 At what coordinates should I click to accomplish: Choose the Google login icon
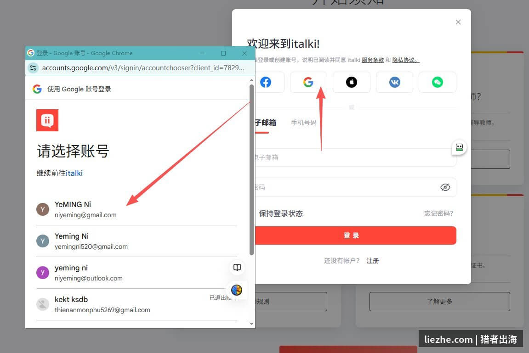(308, 82)
